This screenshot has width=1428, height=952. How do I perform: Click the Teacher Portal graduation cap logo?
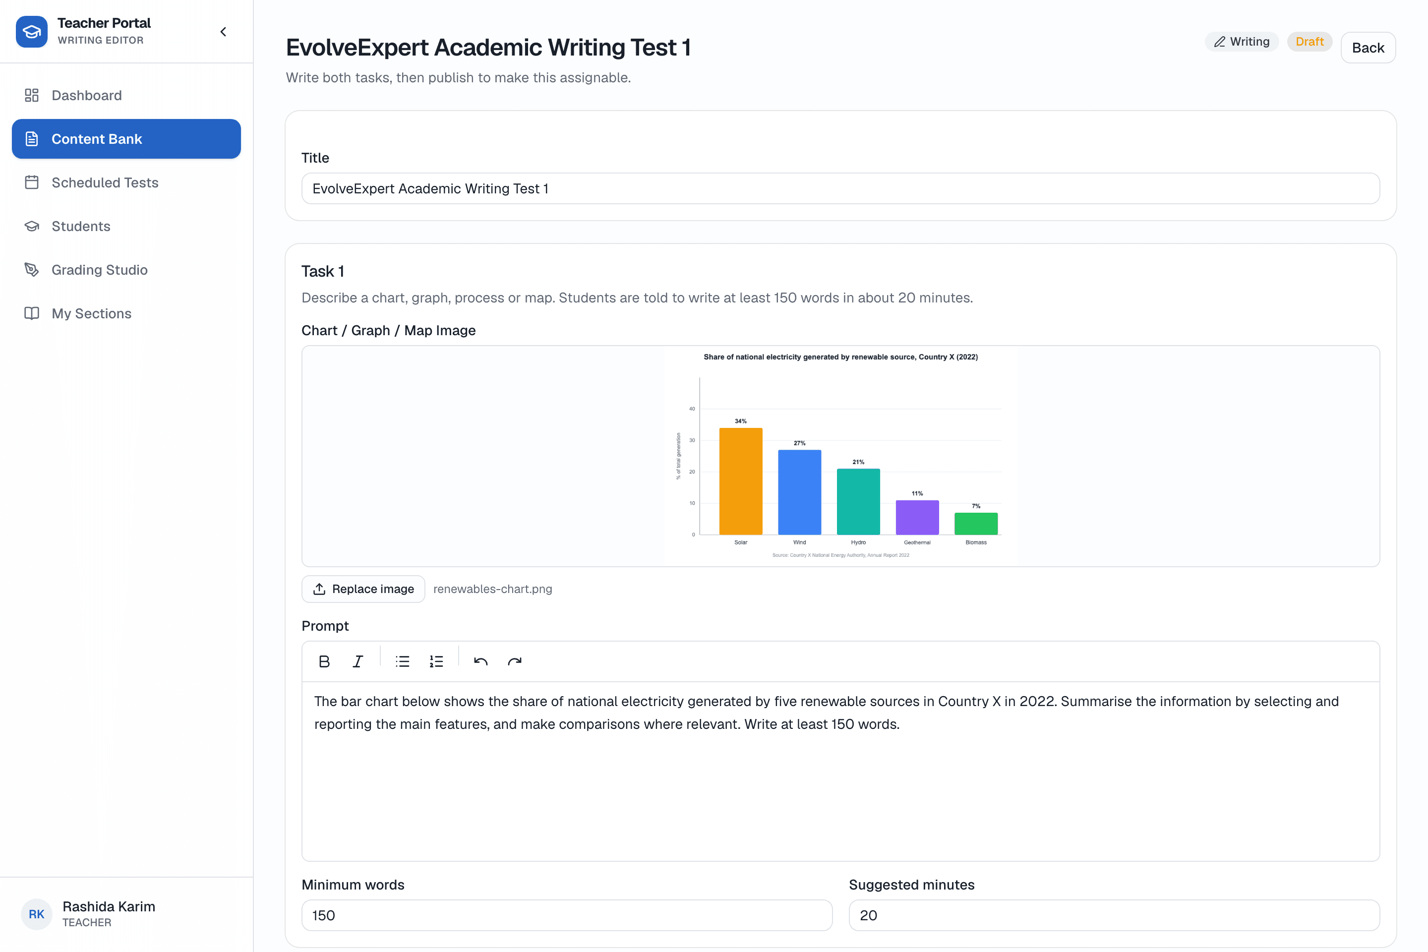tap(32, 32)
